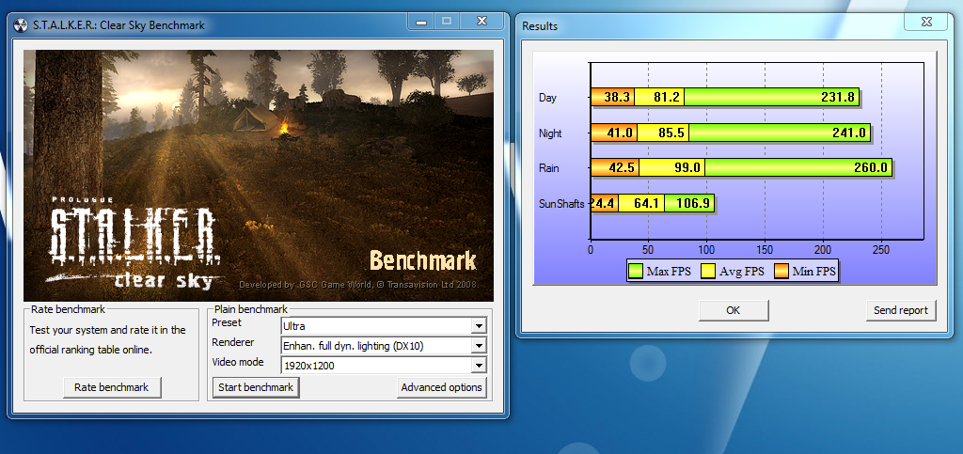963x454 pixels.
Task: Close the Clear Sky Benchmark window
Action: coord(482,22)
